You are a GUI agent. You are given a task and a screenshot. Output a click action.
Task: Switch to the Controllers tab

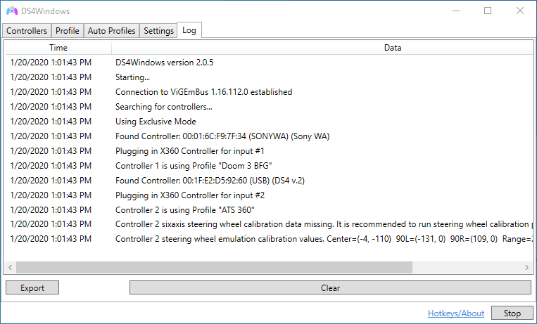[x=27, y=31]
